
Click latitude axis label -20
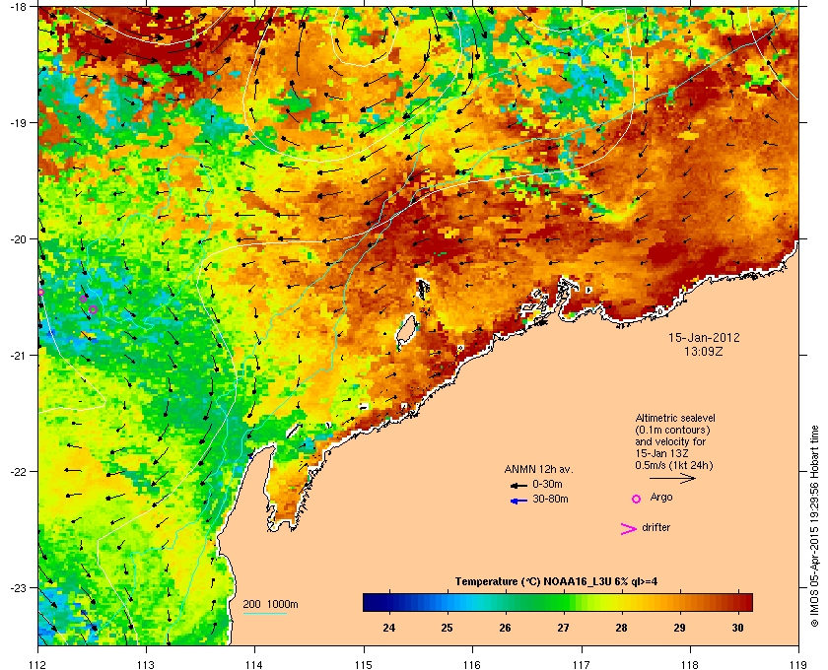[x=19, y=238]
